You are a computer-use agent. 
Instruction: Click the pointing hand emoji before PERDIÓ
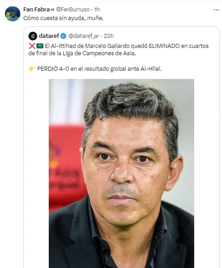click(32, 68)
